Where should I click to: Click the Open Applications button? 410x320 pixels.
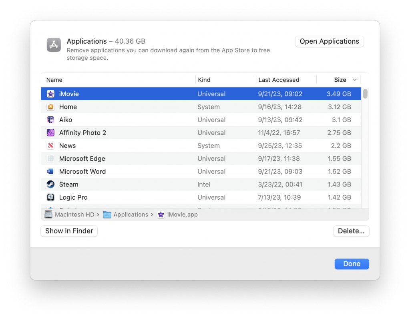[x=329, y=41]
